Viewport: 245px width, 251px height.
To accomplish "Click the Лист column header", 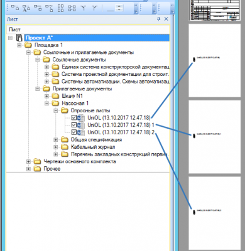I will point(88,29).
